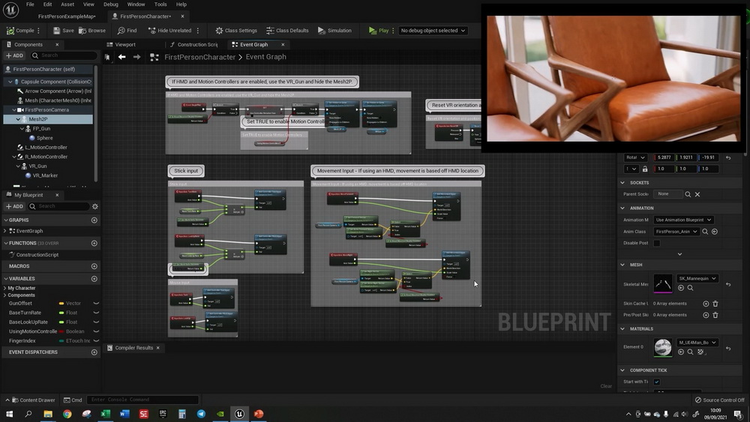The height and width of the screenshot is (422, 750).
Task: Add a new variable
Action: pyautogui.click(x=94, y=279)
